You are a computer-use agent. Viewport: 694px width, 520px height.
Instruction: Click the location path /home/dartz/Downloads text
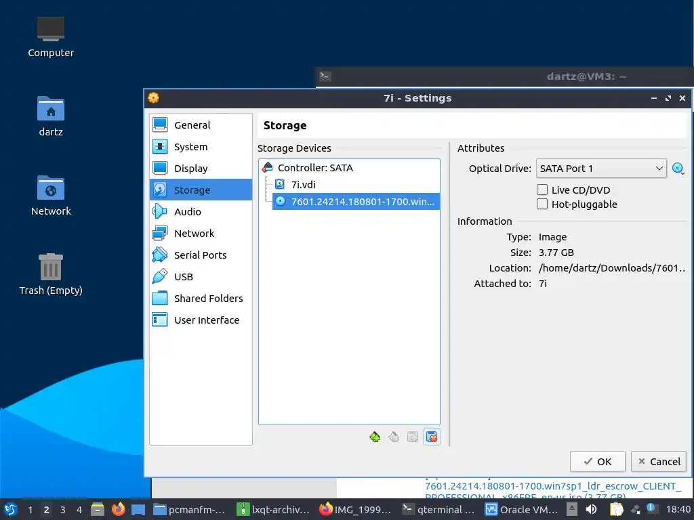click(x=612, y=268)
